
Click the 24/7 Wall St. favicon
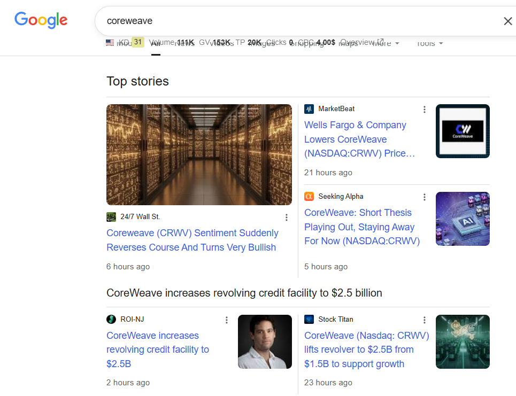(111, 217)
